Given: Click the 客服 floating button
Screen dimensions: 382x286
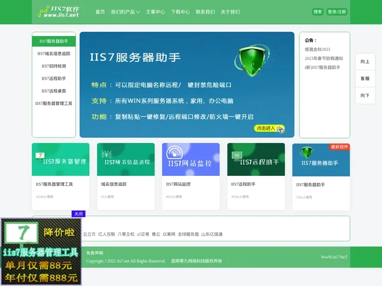Looking at the screenshot, I should click(365, 78).
